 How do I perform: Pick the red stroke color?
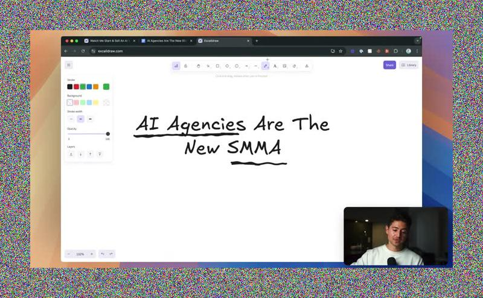click(x=77, y=87)
